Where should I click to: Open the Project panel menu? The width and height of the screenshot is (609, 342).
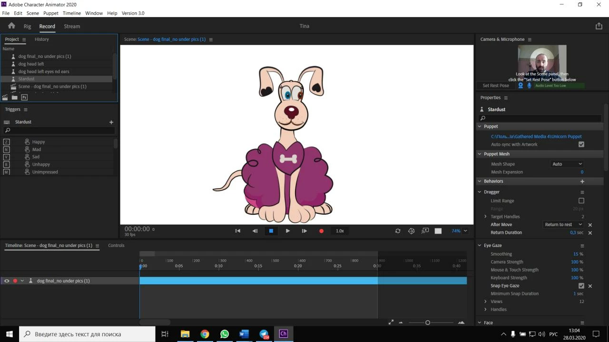[24, 39]
